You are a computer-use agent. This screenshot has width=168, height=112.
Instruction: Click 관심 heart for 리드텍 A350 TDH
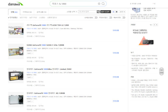tap(41, 32)
